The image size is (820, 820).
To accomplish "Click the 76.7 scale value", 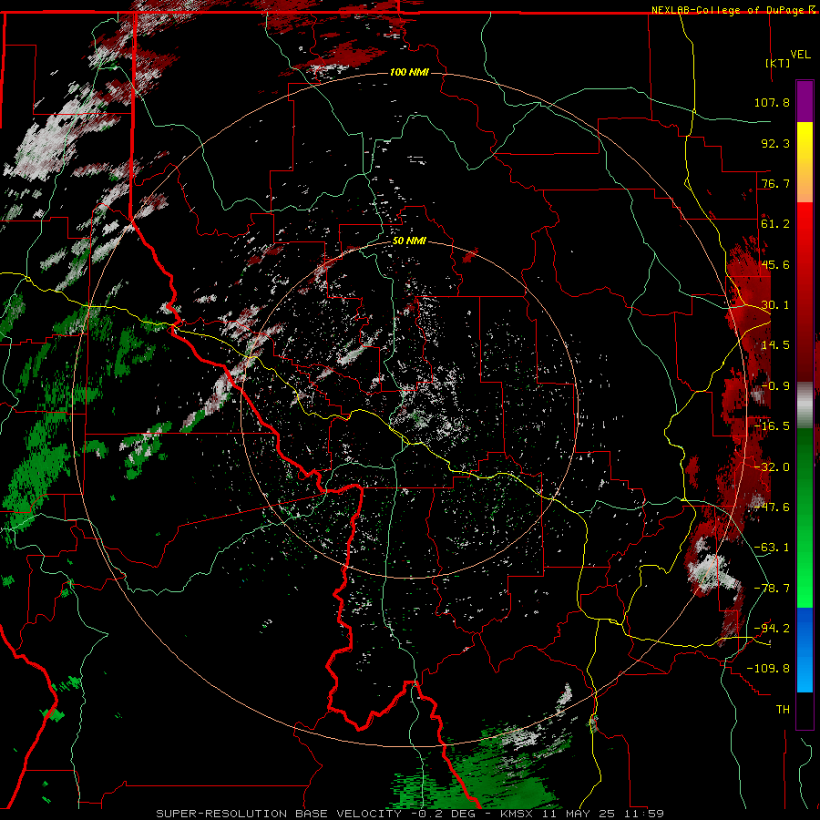I will pos(775,183).
